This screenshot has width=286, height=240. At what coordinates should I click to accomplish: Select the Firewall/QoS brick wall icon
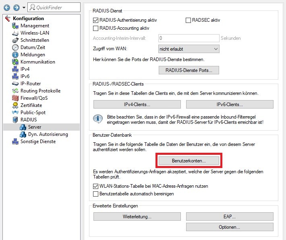15,98
